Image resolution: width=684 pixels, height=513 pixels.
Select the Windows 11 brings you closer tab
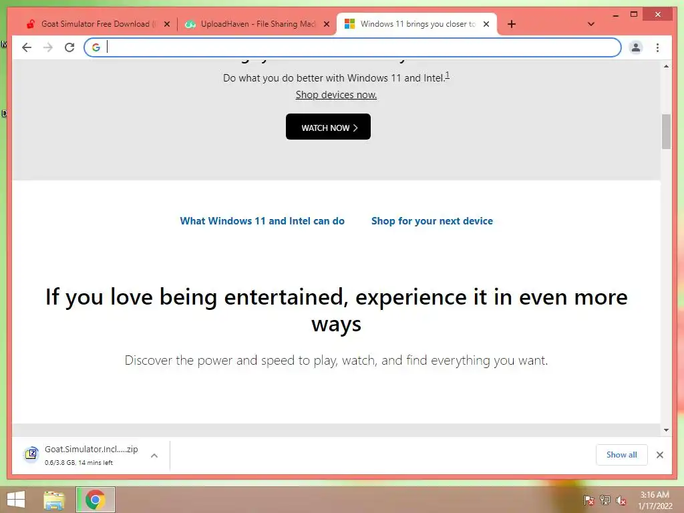[417, 24]
